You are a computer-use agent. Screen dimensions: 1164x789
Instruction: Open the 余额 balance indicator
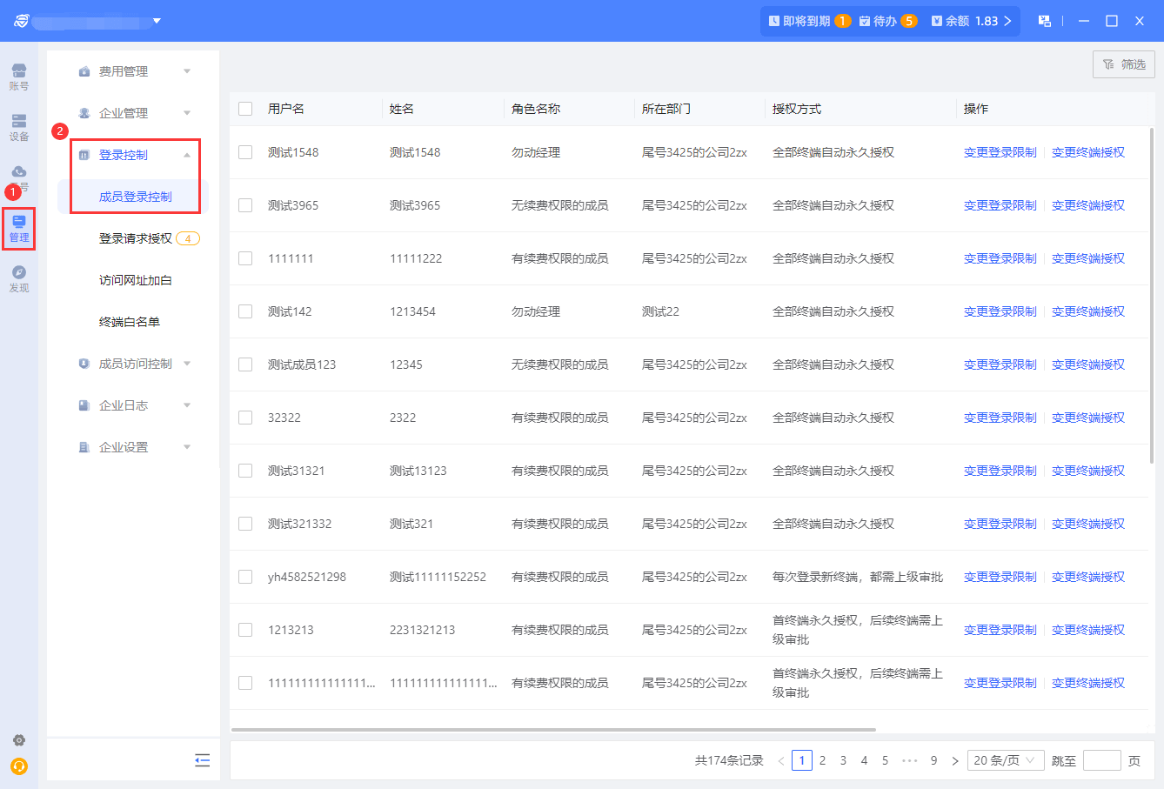click(971, 21)
